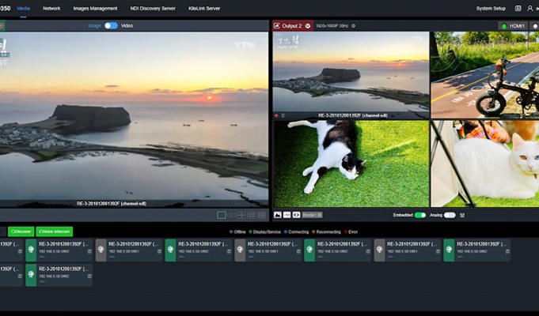Open resolution settings gear next to 1920x1080P
The height and width of the screenshot is (316, 539).
tap(353, 26)
